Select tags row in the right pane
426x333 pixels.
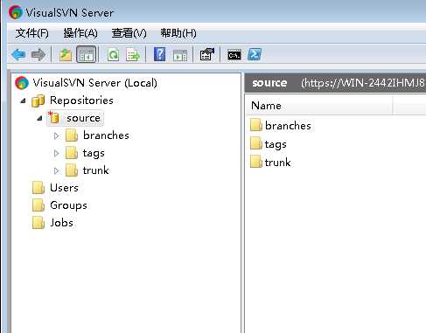pos(269,144)
